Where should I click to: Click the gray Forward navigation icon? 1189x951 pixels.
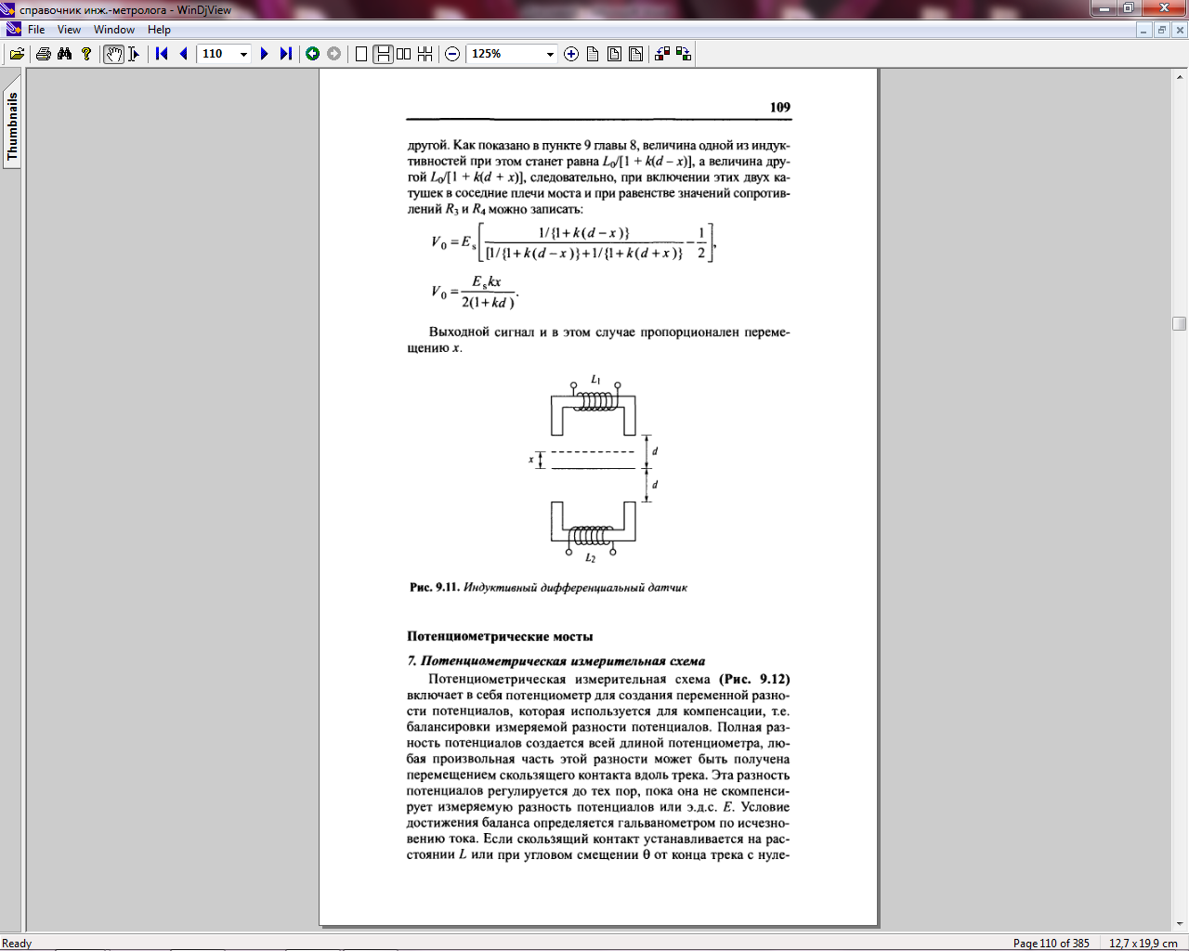pyautogui.click(x=333, y=54)
